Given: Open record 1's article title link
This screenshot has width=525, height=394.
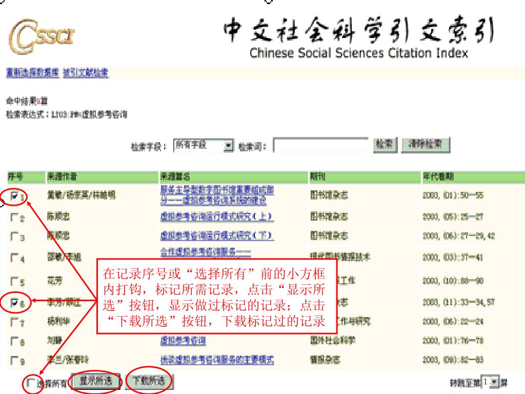Looking at the screenshot, I should tap(217, 195).
